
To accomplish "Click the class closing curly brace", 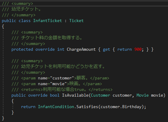I will 3,118.
